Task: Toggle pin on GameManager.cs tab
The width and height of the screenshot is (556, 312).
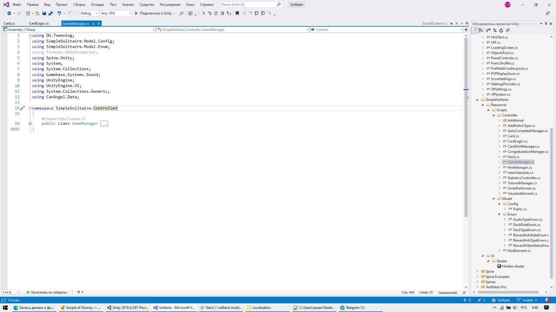Action: 93,23
